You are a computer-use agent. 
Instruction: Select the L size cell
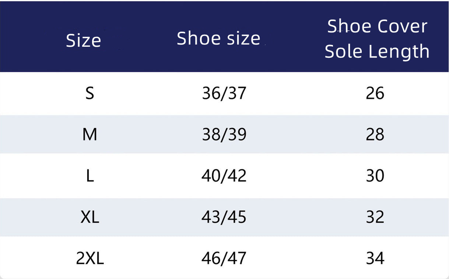(x=90, y=176)
